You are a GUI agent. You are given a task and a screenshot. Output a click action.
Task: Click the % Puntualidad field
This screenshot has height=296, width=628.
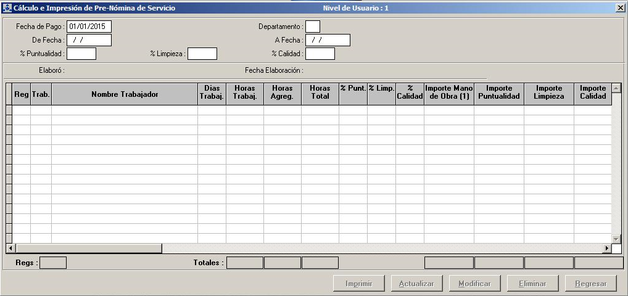pos(81,54)
